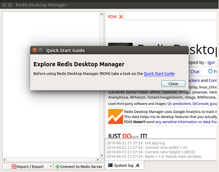
Task: Open the qredisclient link
Action: click(x=182, y=104)
